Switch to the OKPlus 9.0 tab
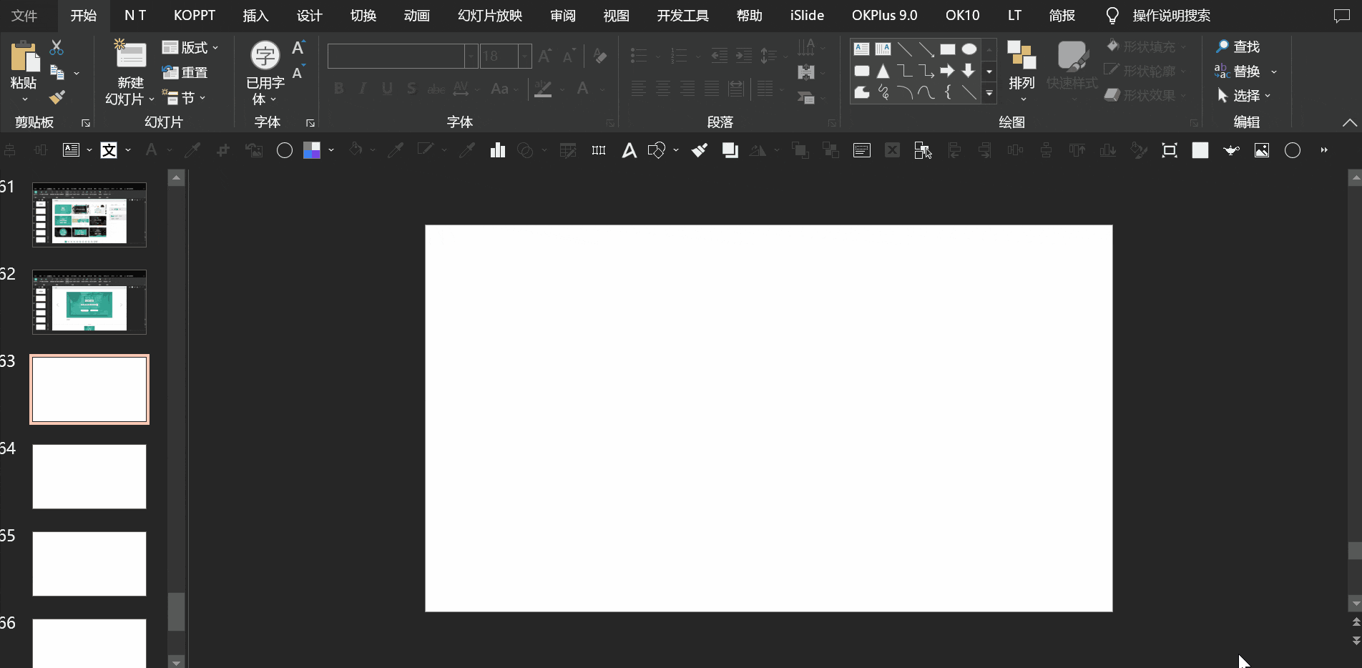The width and height of the screenshot is (1362, 668). tap(884, 16)
